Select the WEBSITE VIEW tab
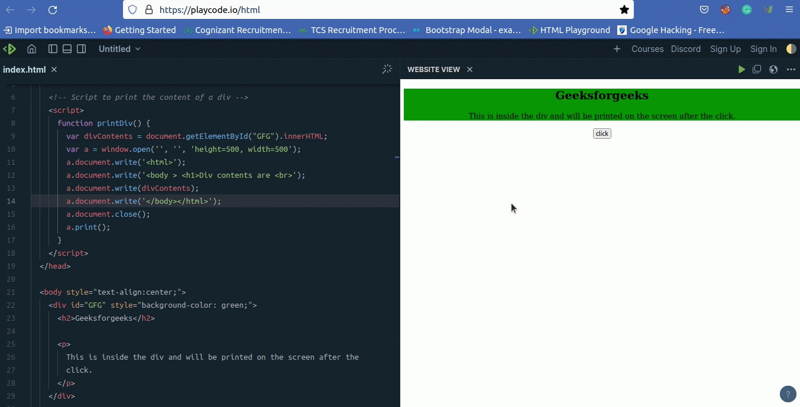 click(433, 69)
